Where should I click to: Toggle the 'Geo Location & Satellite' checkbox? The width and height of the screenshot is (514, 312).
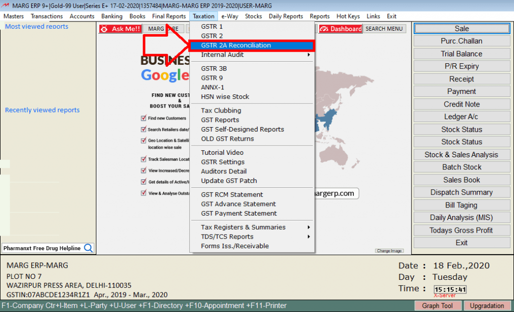click(x=143, y=140)
